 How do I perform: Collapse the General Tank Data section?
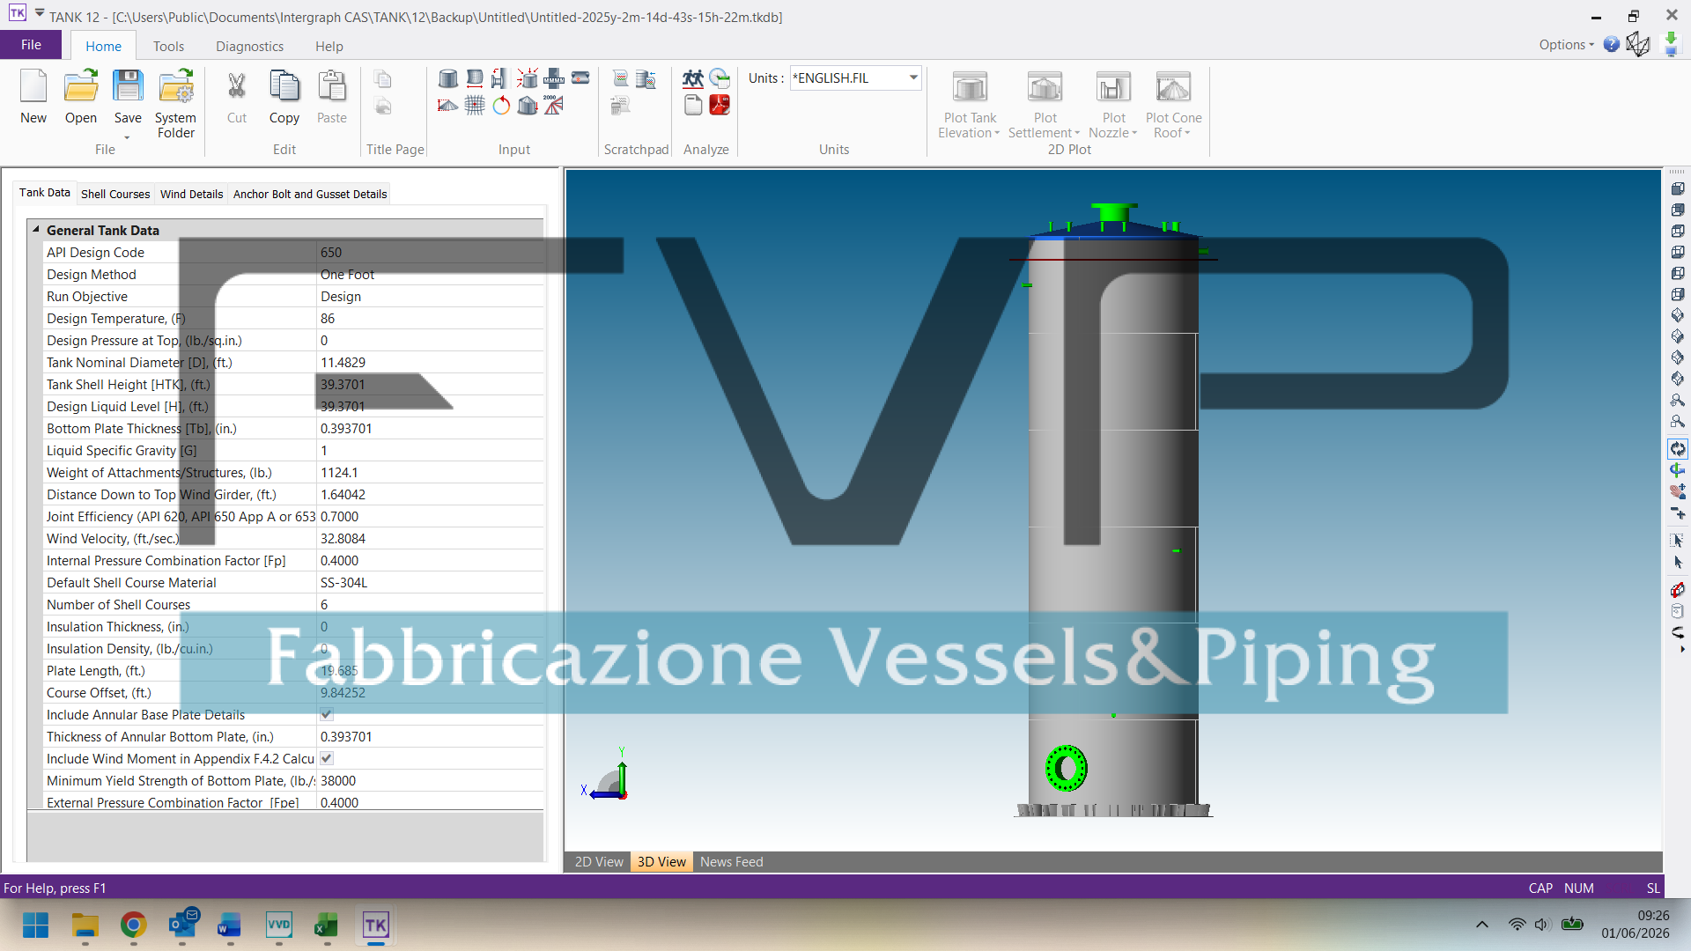[x=36, y=230]
